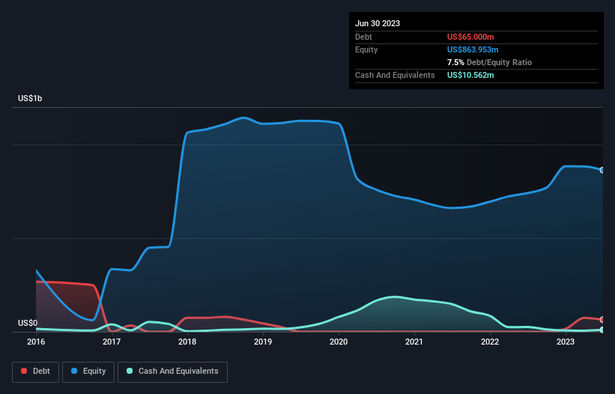Click the 7.5% Debt/Equity Ratio text
The image size is (615, 394).
(489, 62)
